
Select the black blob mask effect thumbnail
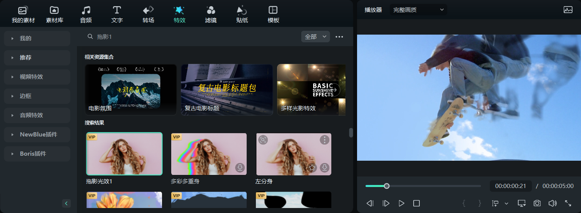(x=294, y=200)
